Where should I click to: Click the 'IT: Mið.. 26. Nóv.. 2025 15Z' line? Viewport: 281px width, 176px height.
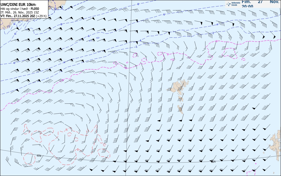(x=20, y=12)
